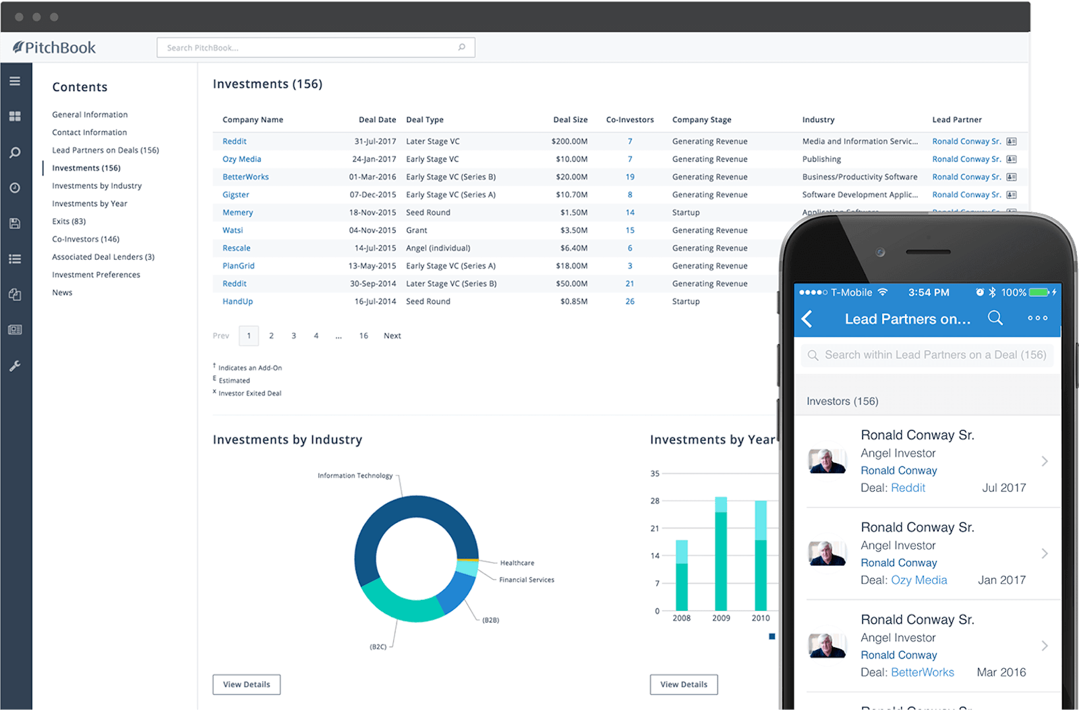The image size is (1079, 710).
Task: Open the HandUp company link
Action: click(x=238, y=302)
